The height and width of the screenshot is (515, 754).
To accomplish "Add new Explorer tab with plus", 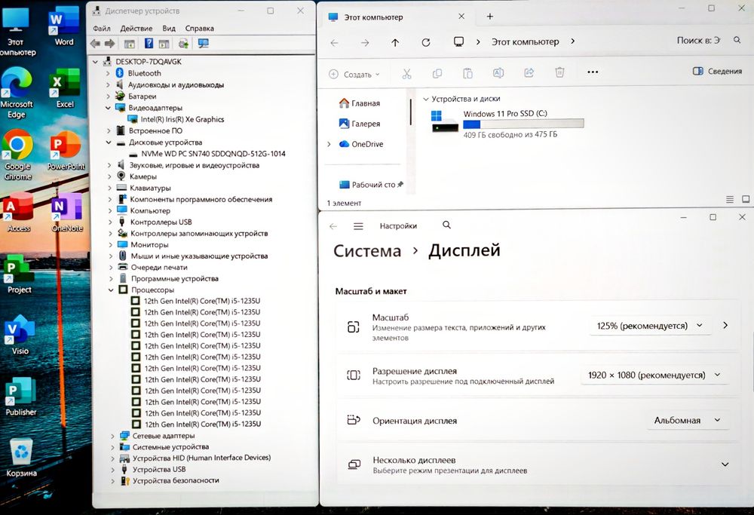I will pos(490,17).
